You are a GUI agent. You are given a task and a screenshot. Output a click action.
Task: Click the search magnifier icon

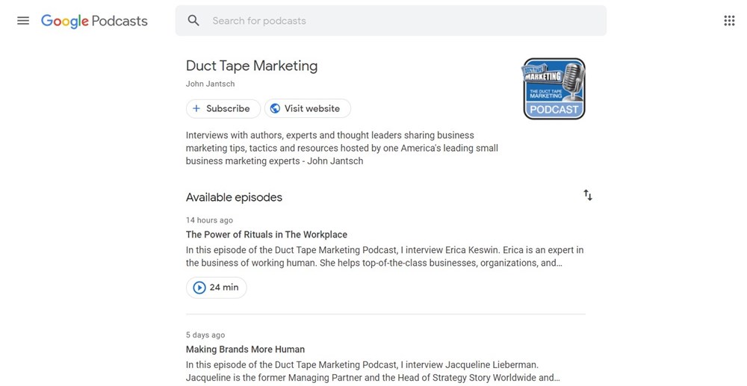click(x=193, y=20)
